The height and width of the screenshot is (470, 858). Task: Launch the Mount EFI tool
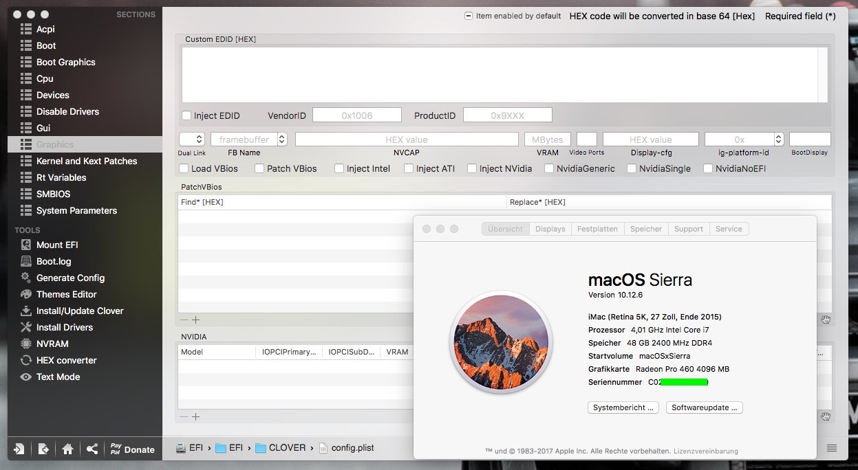[x=57, y=245]
